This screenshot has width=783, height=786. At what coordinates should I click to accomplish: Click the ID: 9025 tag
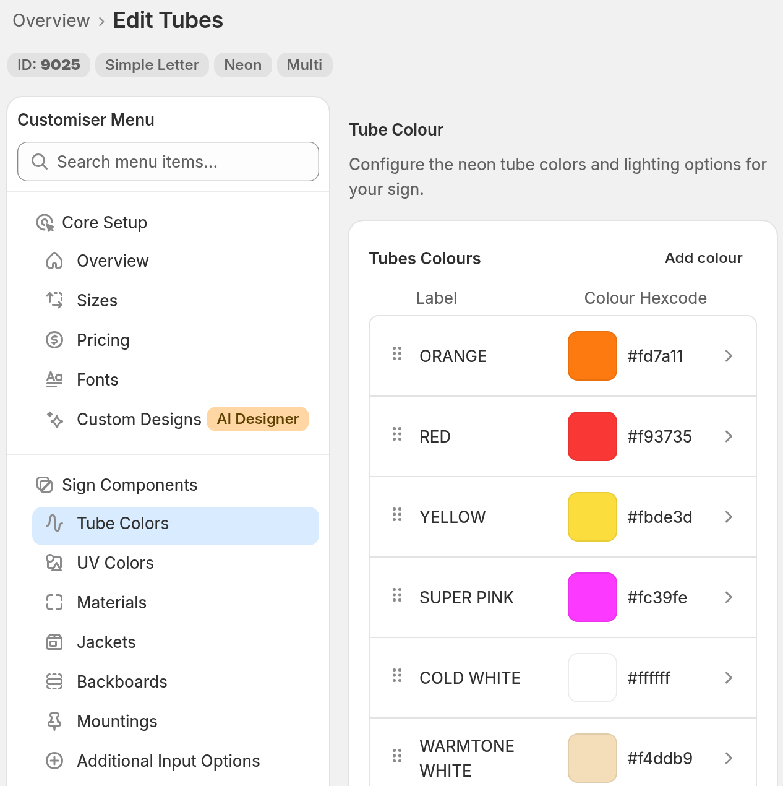tap(49, 65)
